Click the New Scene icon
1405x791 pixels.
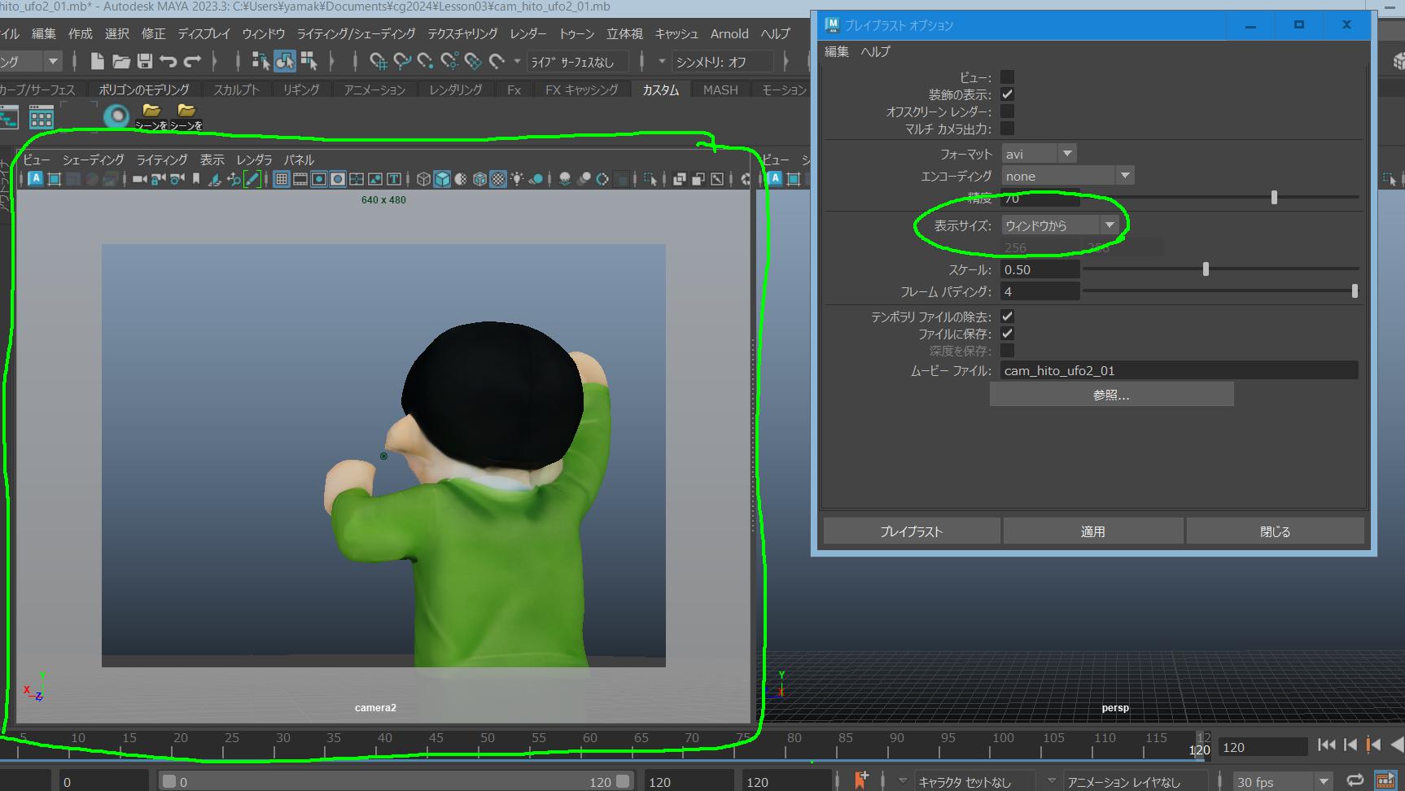click(x=97, y=61)
